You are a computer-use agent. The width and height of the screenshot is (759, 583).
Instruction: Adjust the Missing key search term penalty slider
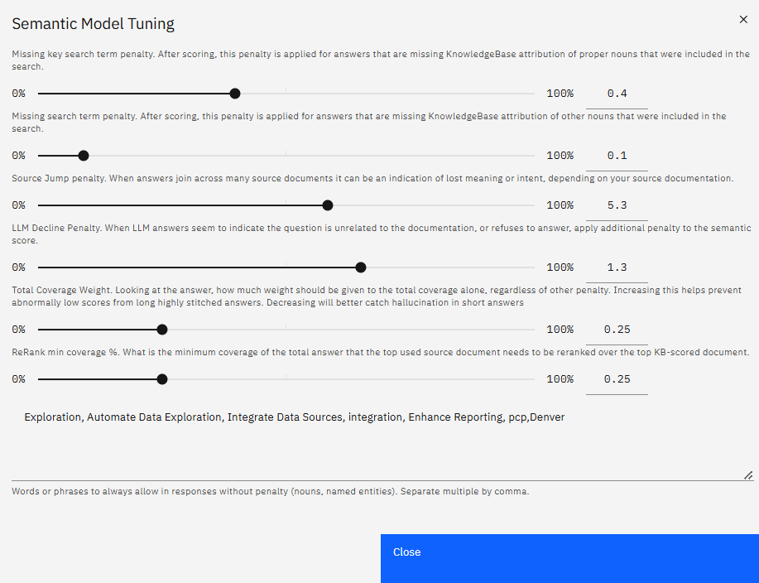coord(235,94)
